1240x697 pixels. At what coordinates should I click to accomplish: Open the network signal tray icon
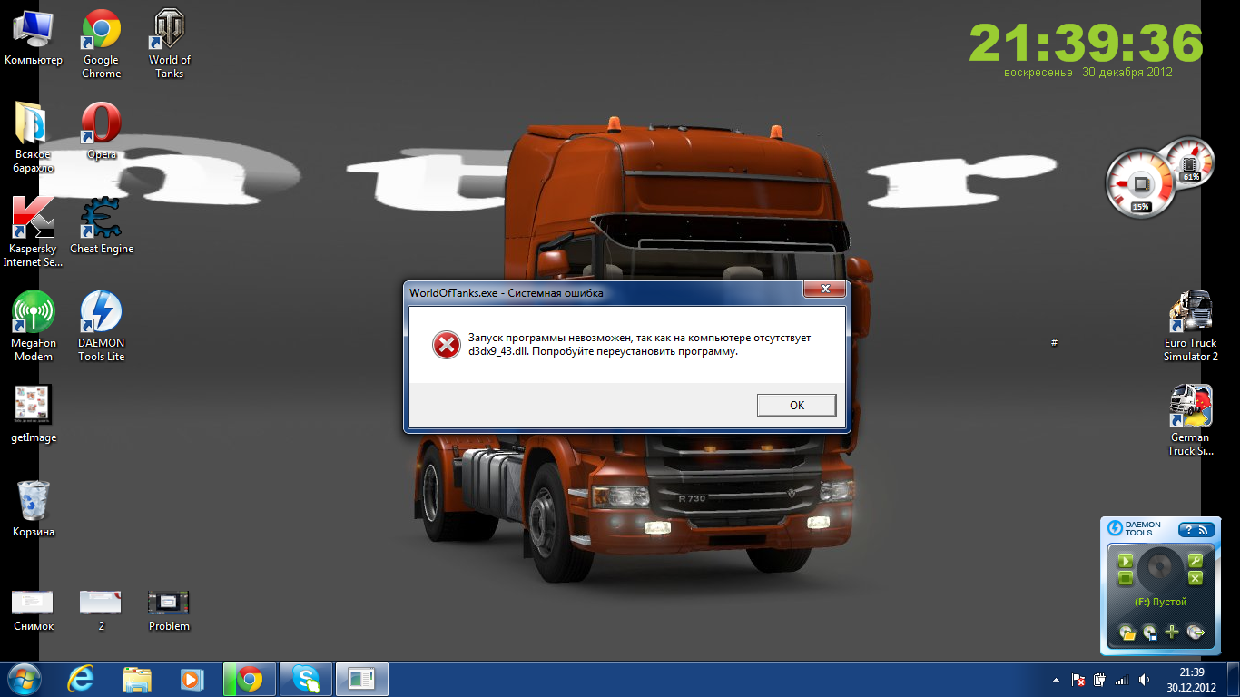tap(1122, 679)
